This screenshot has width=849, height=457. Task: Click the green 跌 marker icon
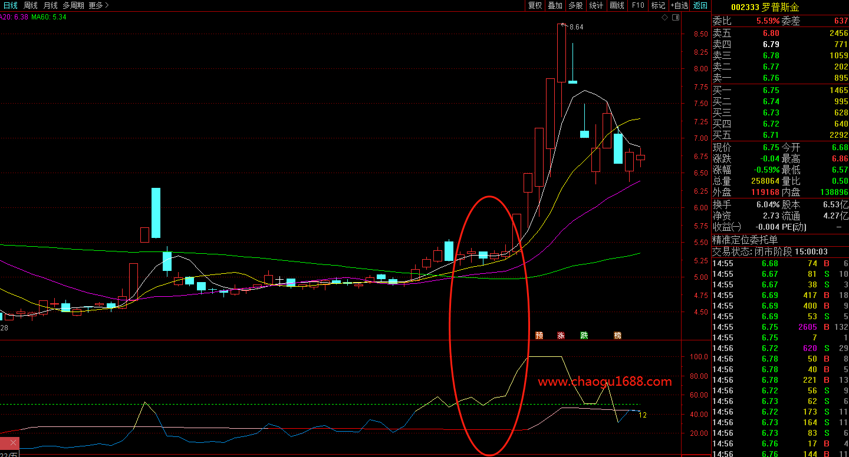point(584,336)
